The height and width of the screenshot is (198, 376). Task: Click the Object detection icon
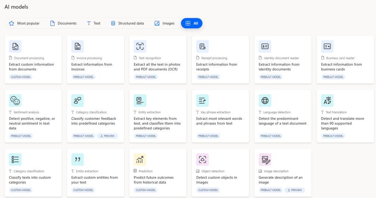(202, 159)
